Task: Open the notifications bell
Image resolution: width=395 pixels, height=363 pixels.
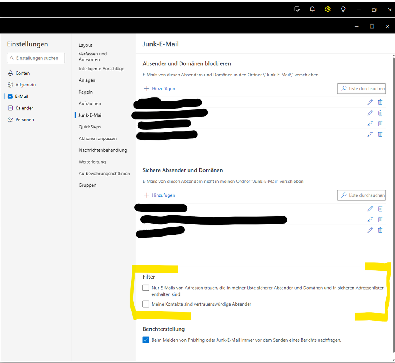Action: click(312, 10)
